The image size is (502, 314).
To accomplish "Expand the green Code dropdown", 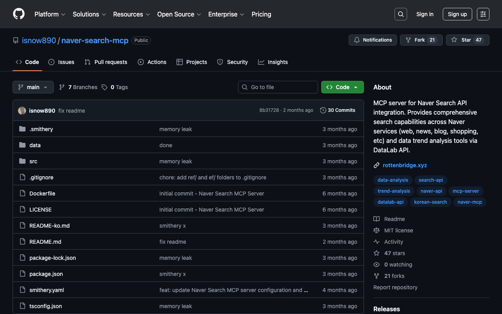I will 342,87.
